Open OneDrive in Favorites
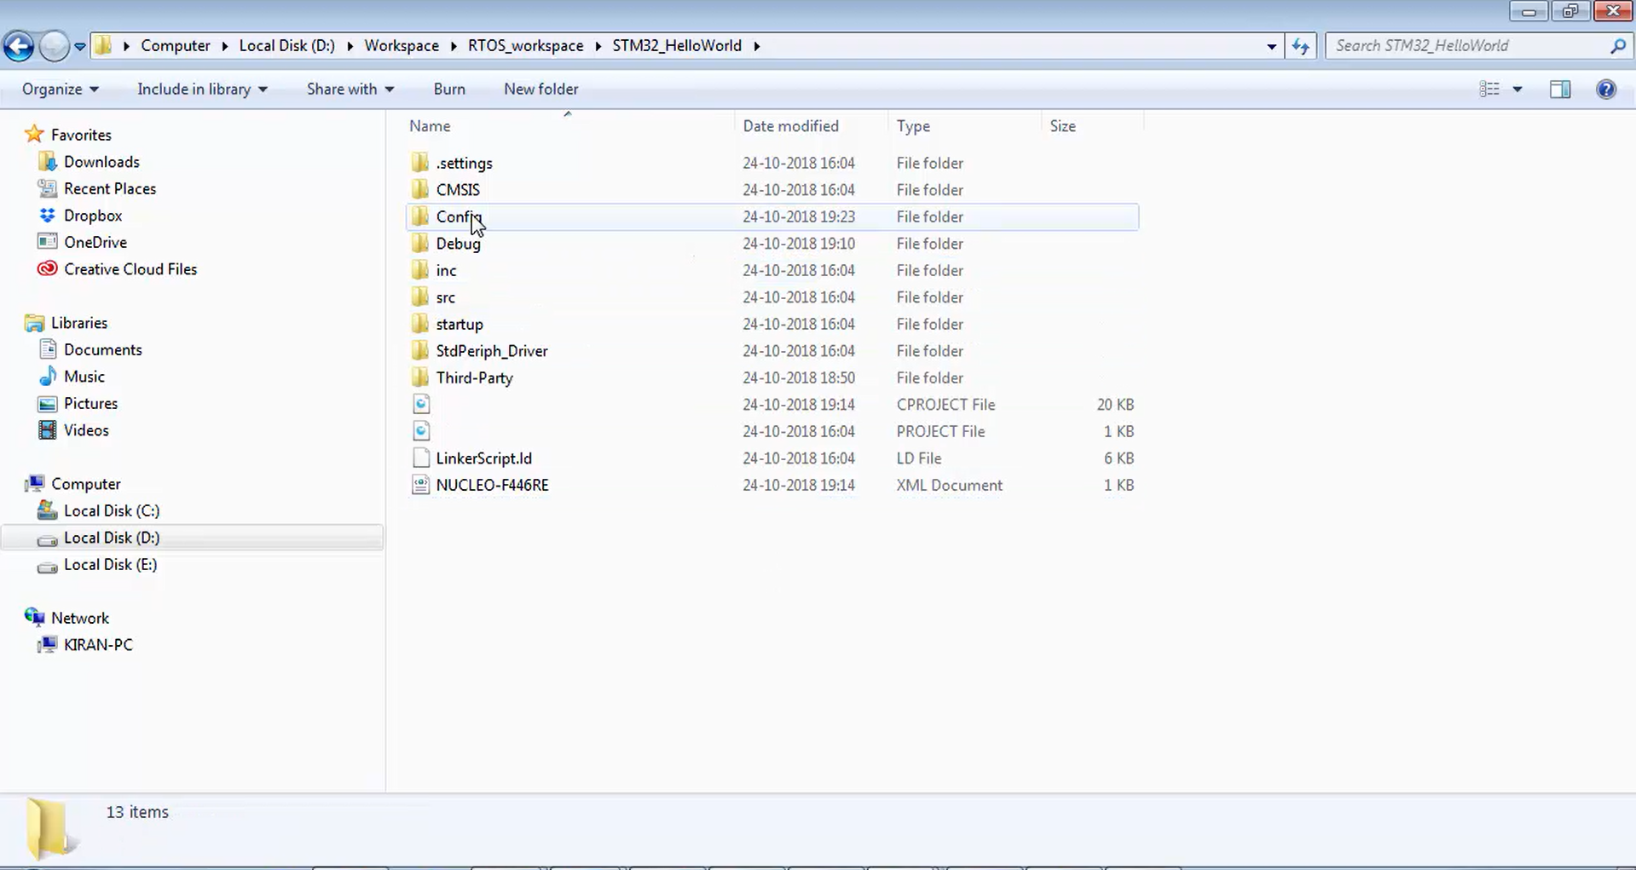The image size is (1636, 870). coord(95,243)
